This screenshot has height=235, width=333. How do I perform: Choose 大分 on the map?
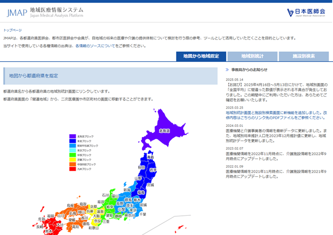pyautogui.click(x=60, y=224)
